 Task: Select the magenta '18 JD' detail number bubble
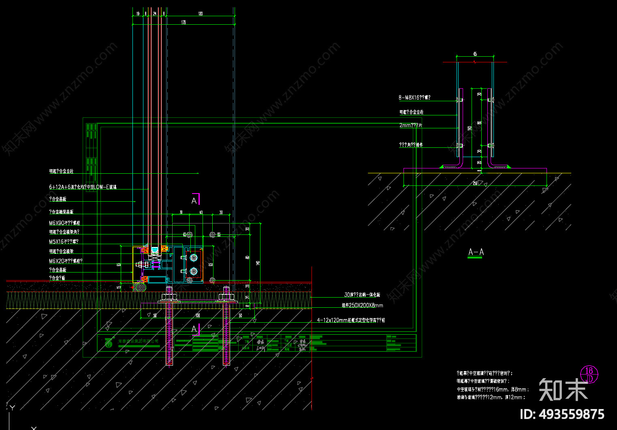589,374
